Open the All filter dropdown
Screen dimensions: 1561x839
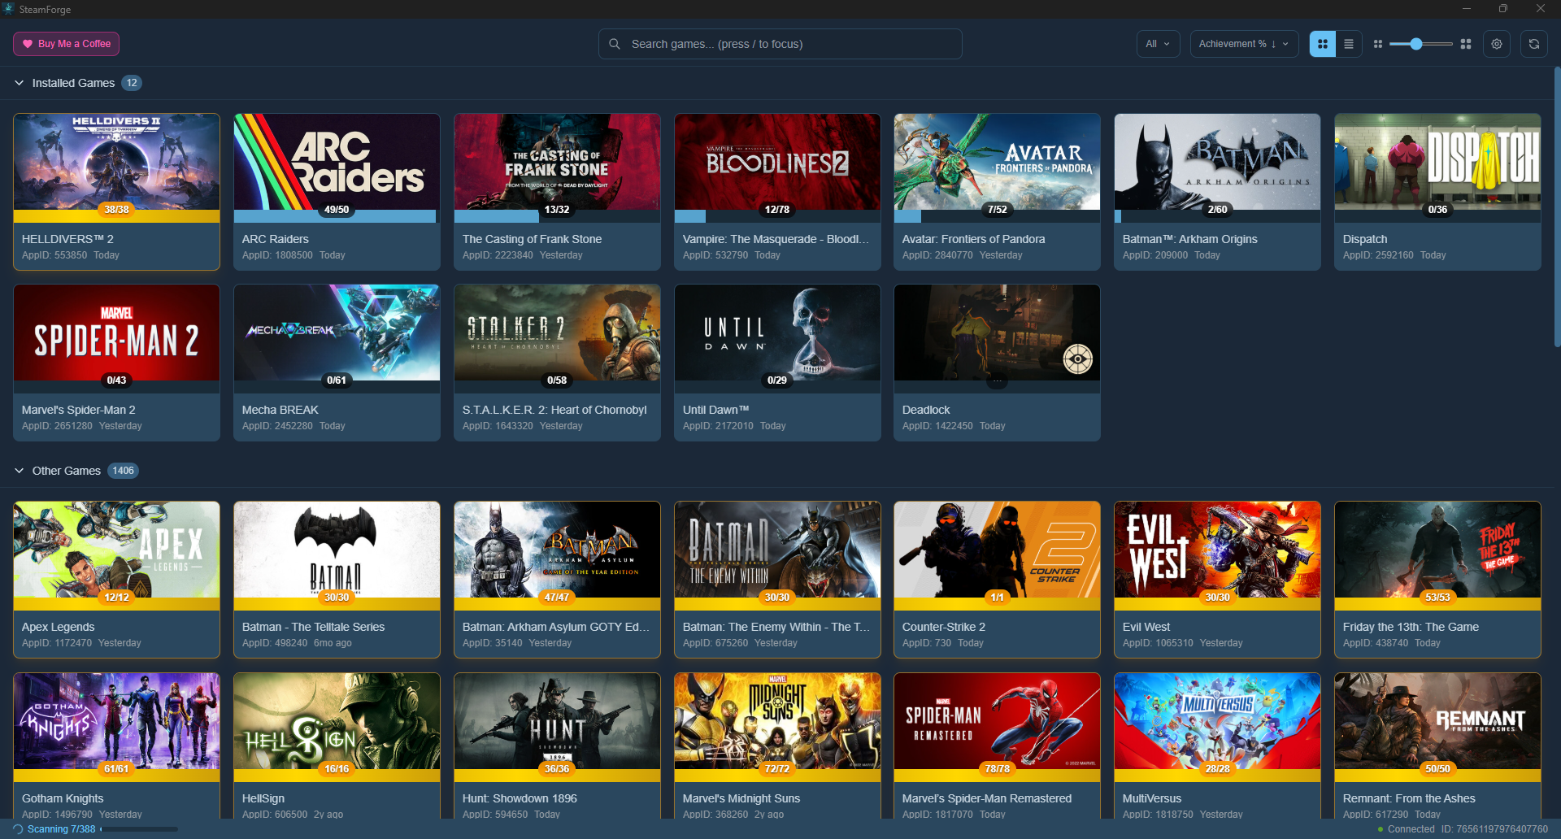tap(1158, 44)
